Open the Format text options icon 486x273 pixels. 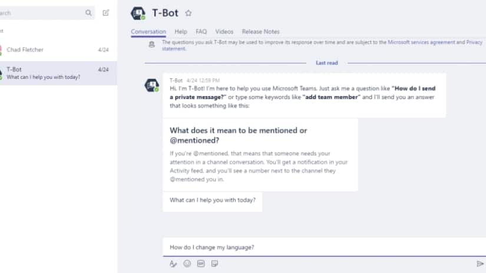173,264
